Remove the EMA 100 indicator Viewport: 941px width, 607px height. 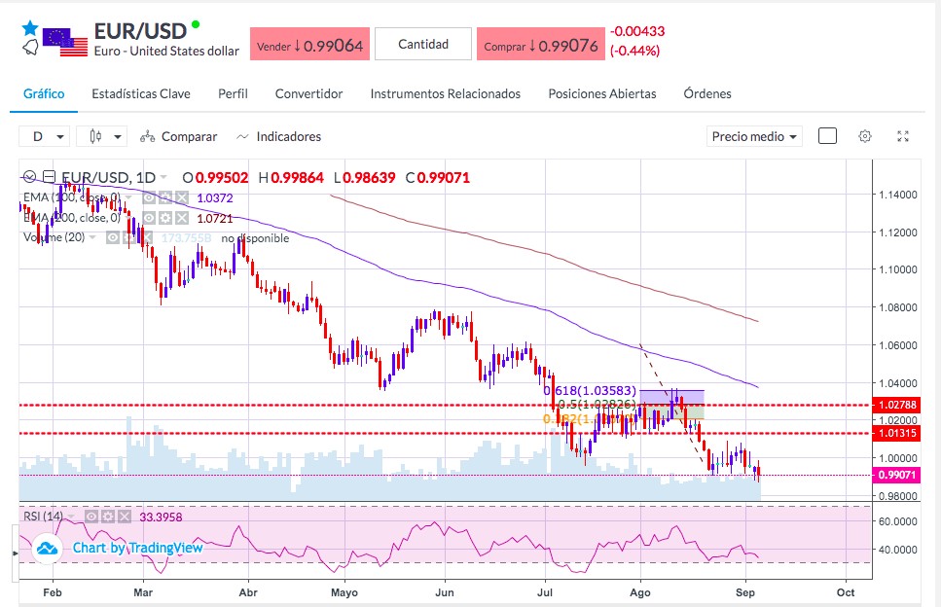(x=182, y=197)
